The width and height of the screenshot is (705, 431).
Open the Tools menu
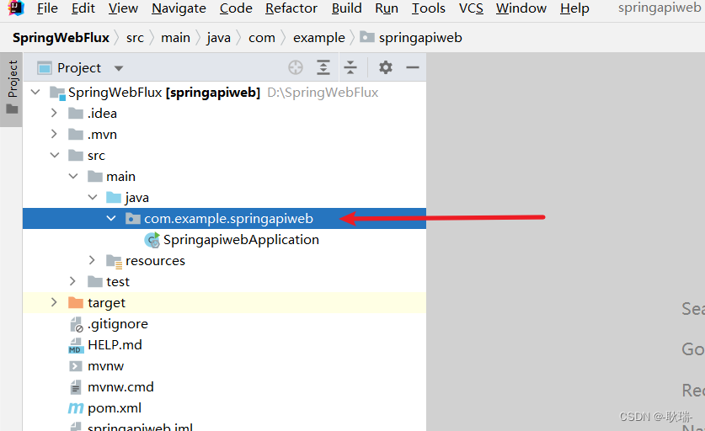tap(428, 8)
